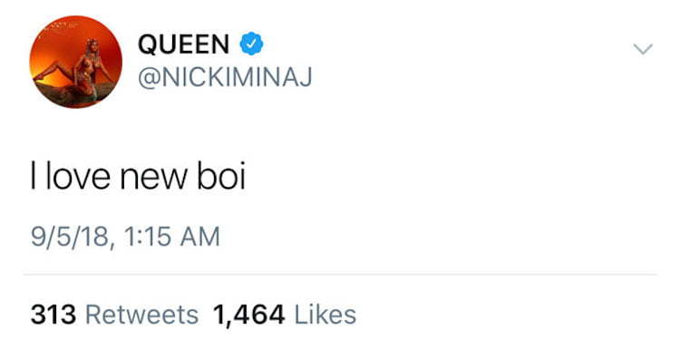Click the word boi in tweet
This screenshot has height=349, width=680.
221,176
